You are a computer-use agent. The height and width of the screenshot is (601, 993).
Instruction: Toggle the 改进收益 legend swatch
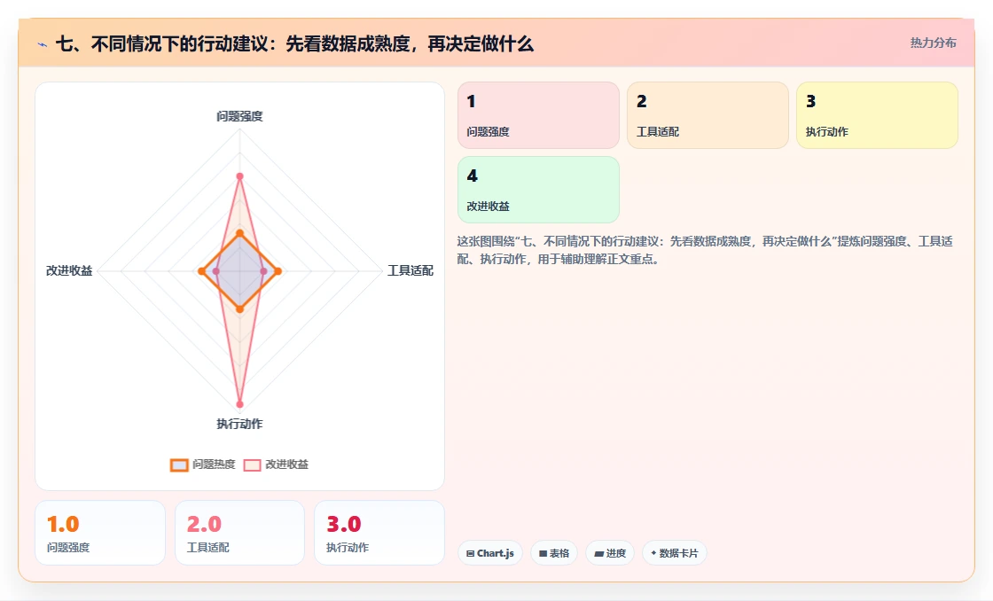point(252,464)
